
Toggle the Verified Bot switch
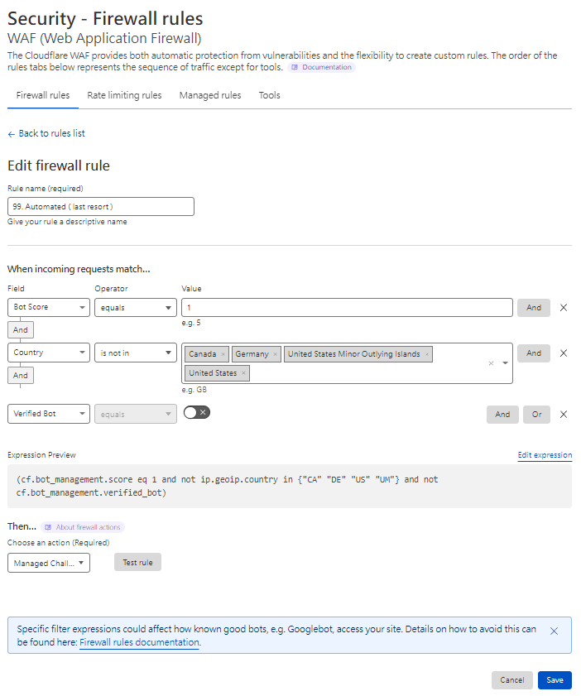click(197, 413)
